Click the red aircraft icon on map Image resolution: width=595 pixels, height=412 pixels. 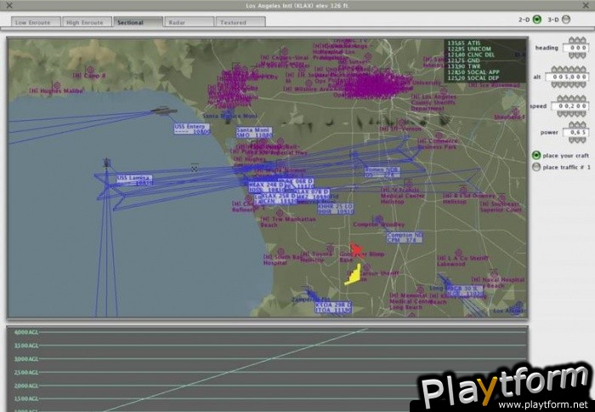tap(356, 249)
